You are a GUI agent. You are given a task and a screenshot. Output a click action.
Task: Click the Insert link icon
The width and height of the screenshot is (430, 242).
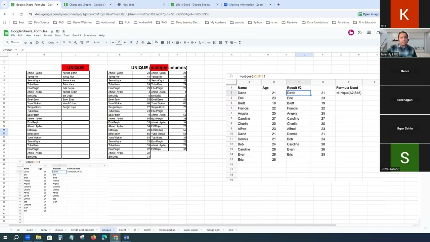click(209, 42)
